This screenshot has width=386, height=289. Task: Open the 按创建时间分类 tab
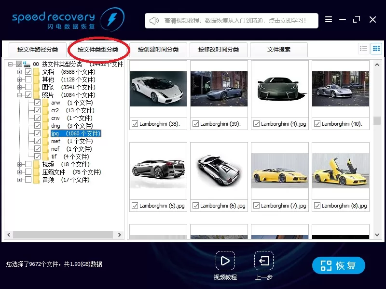coord(158,50)
